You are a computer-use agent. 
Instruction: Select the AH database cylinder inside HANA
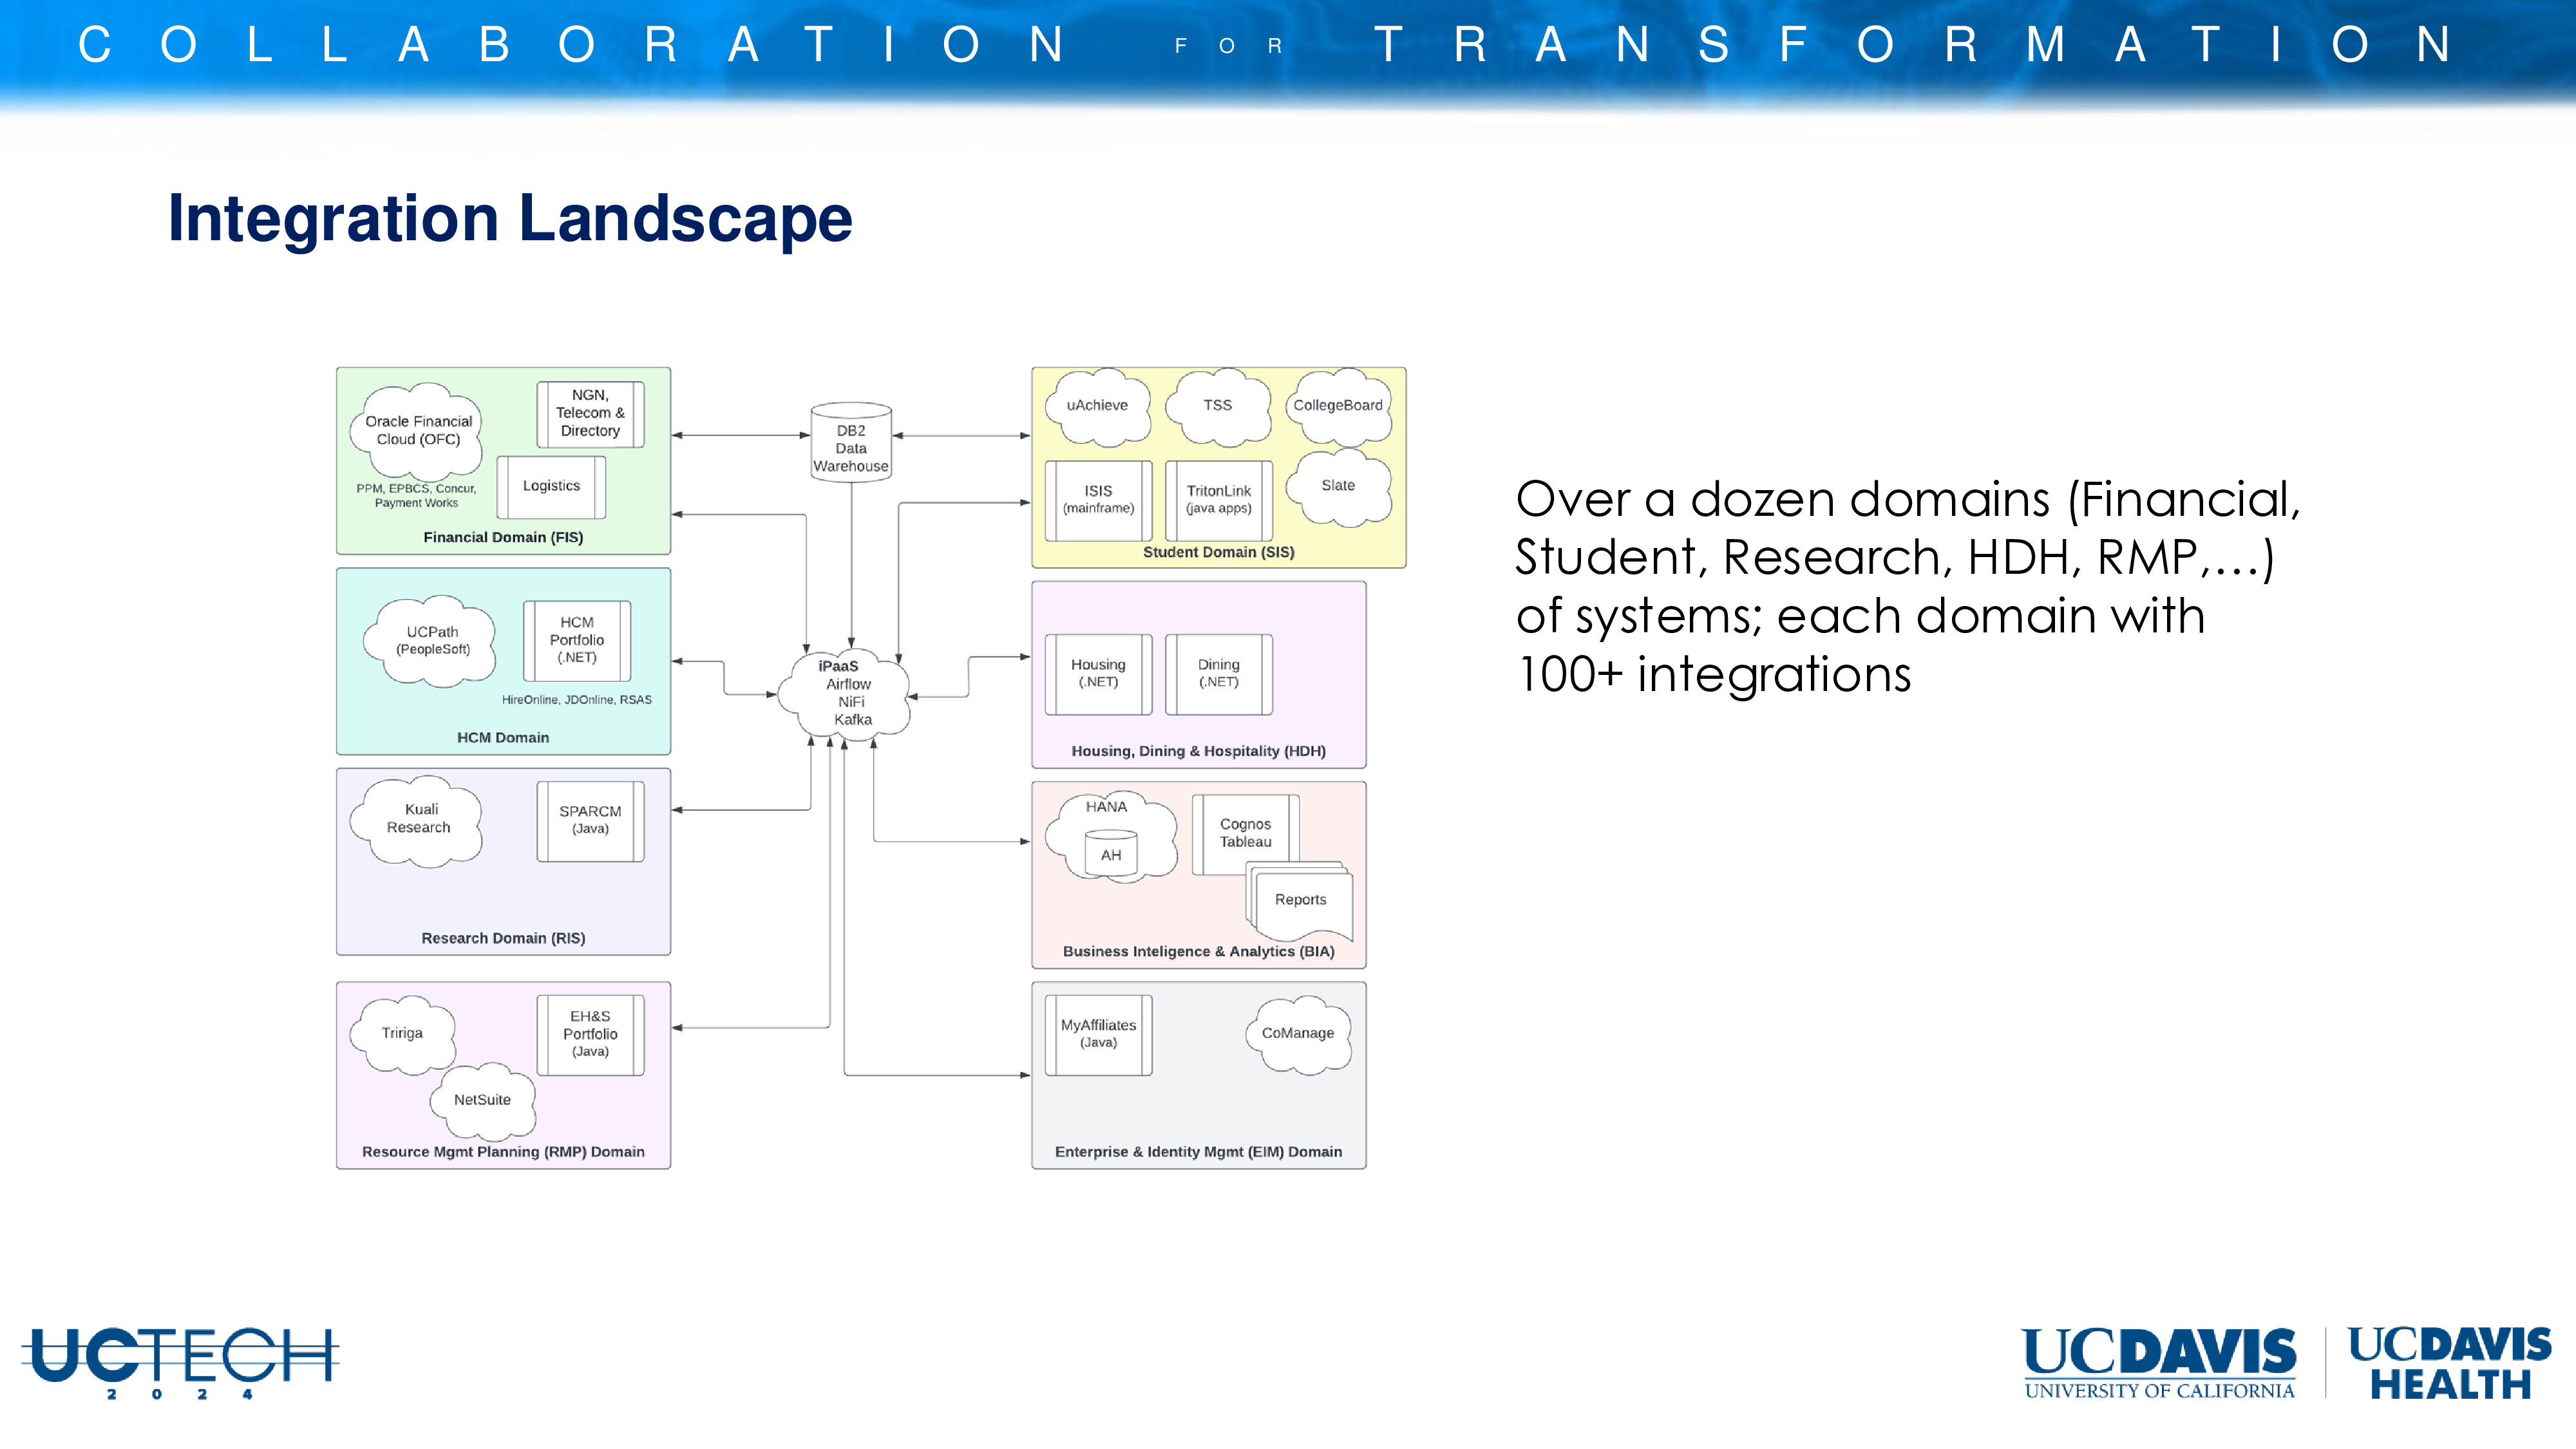(1111, 853)
